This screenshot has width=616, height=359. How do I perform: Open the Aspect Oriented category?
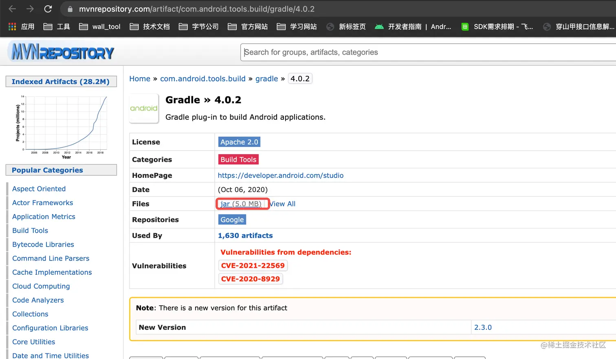click(x=39, y=189)
